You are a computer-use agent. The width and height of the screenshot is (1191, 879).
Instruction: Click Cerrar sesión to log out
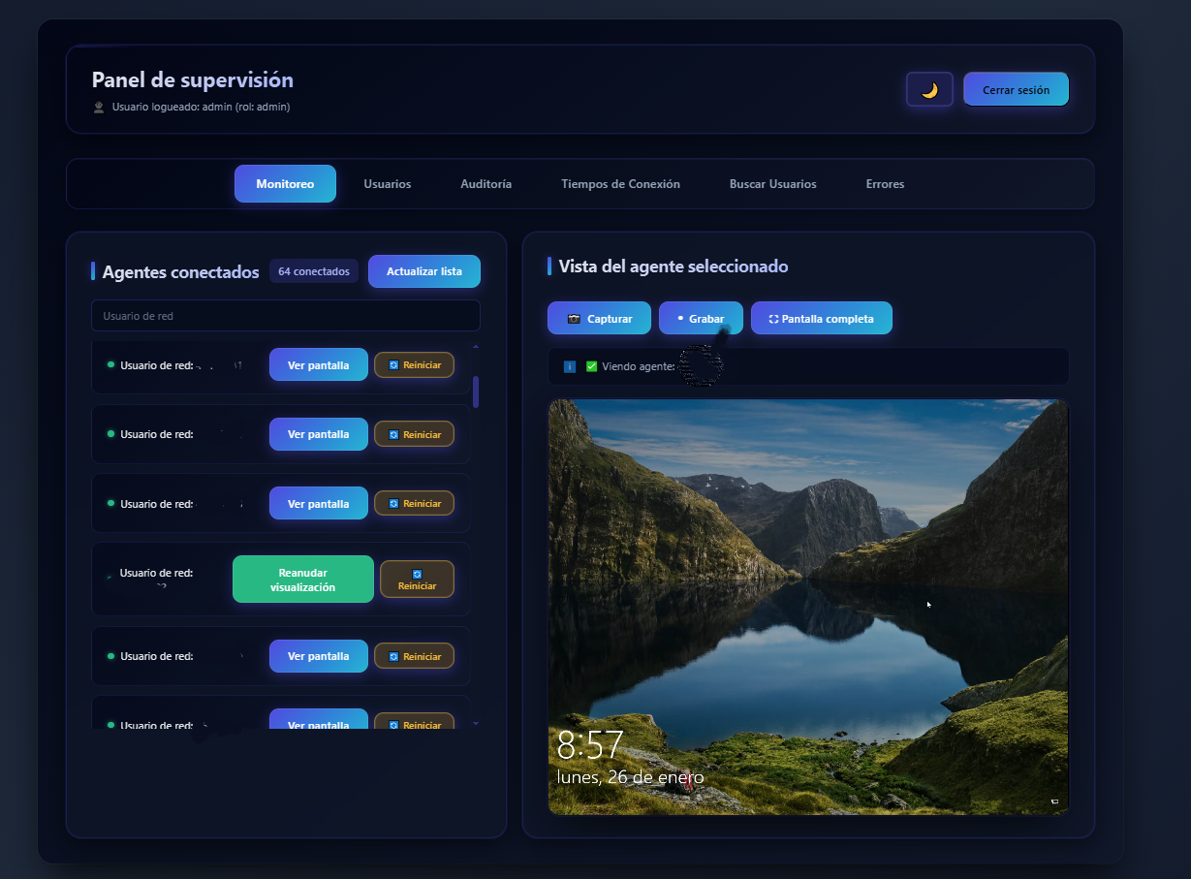pos(1016,88)
